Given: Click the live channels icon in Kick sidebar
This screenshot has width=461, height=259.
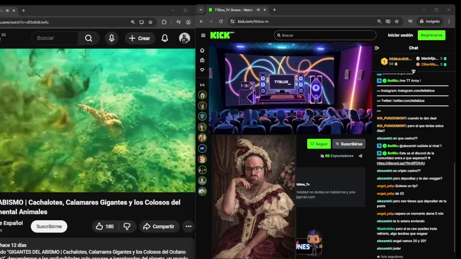Looking at the screenshot, I should coord(202,85).
